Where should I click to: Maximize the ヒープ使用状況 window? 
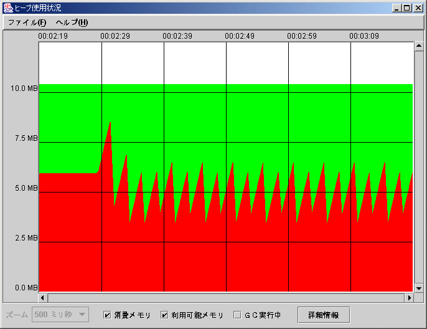pos(407,8)
